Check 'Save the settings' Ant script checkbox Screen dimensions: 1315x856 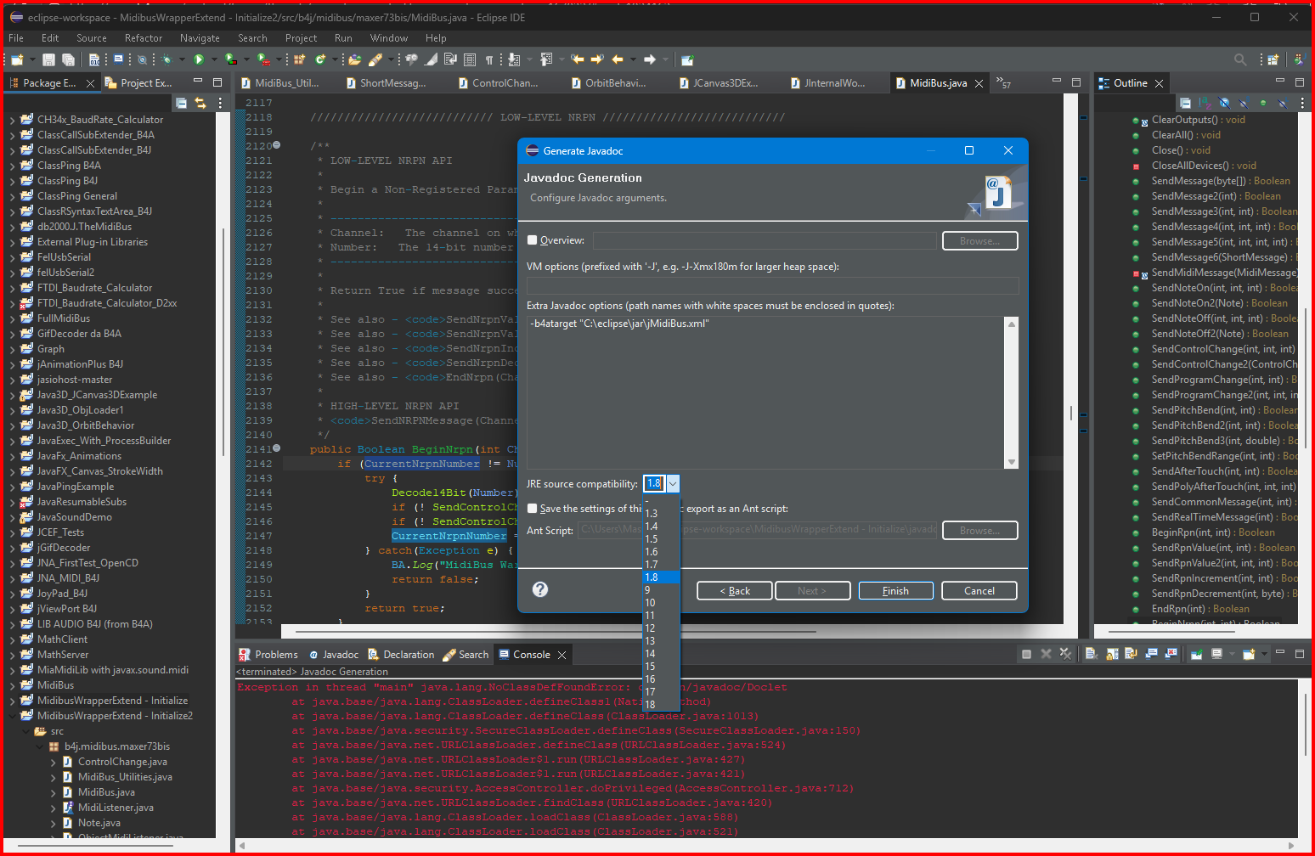(533, 509)
